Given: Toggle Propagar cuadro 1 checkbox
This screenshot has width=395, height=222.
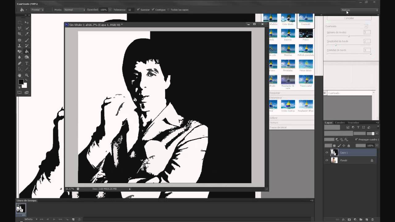Looking at the screenshot, I should 356,139.
